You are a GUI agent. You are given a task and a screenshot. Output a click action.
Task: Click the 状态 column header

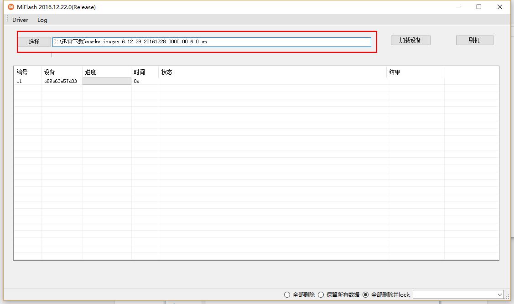point(167,72)
